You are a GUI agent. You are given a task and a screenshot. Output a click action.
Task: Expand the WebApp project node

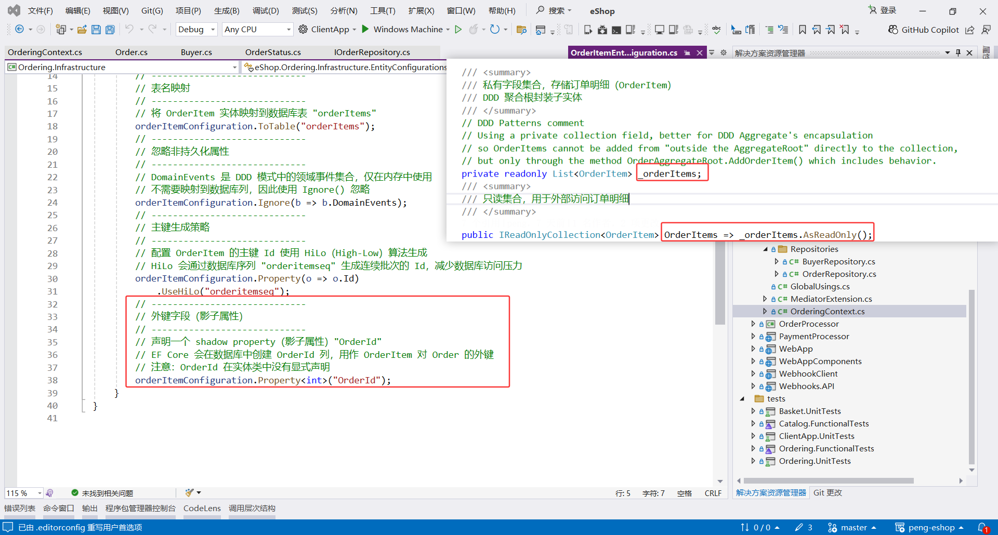click(753, 349)
